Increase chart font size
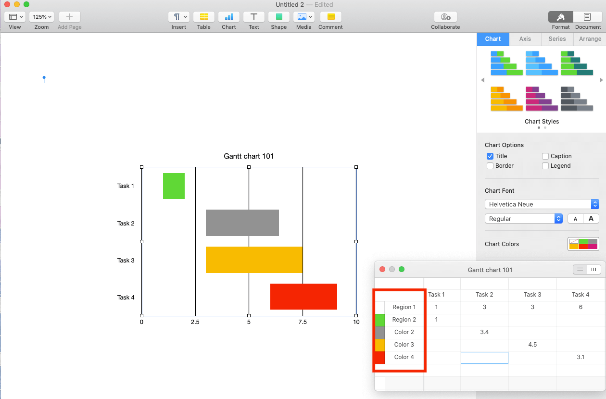606x399 pixels. pos(591,218)
